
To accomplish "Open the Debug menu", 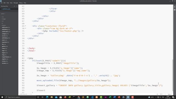I will [21, 3].
